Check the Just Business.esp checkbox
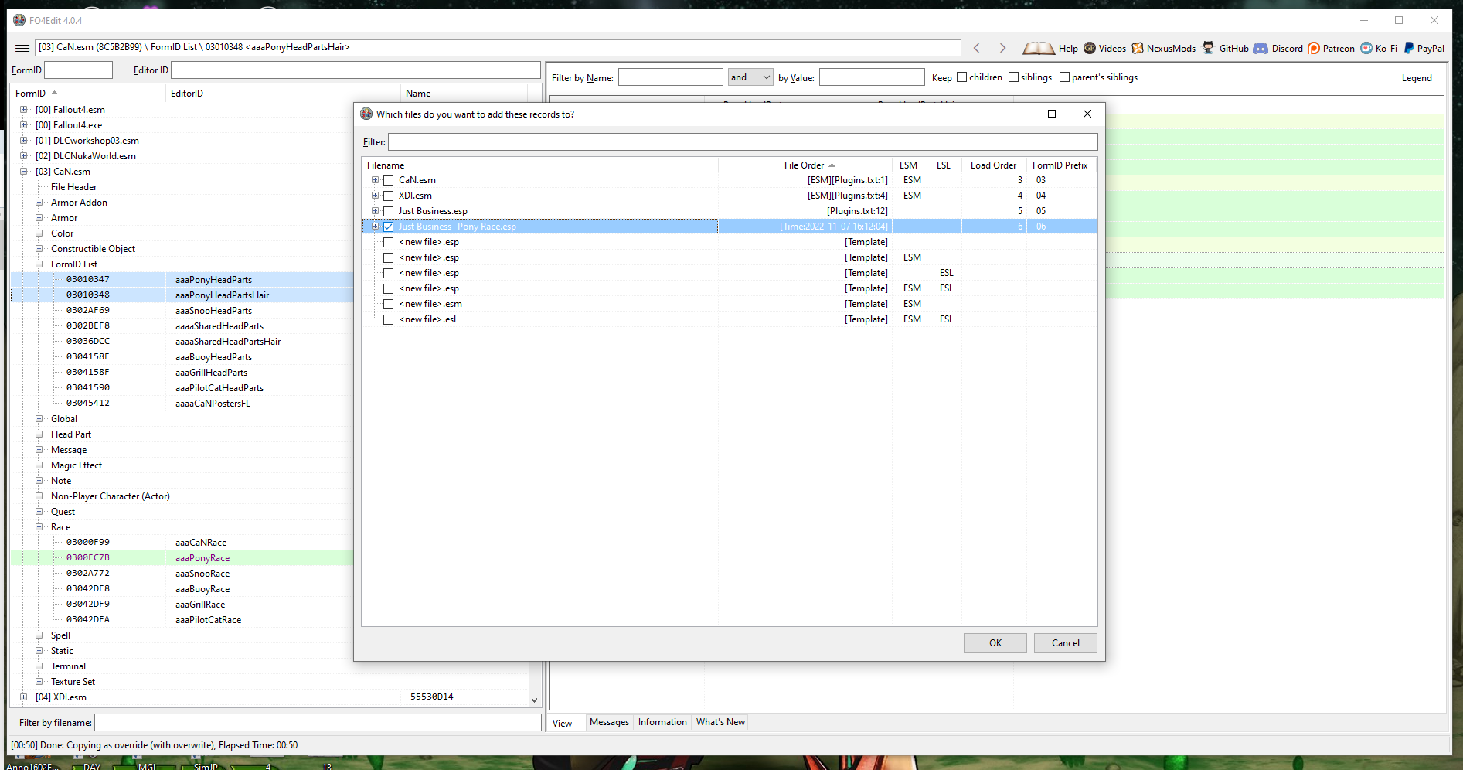 click(x=389, y=211)
